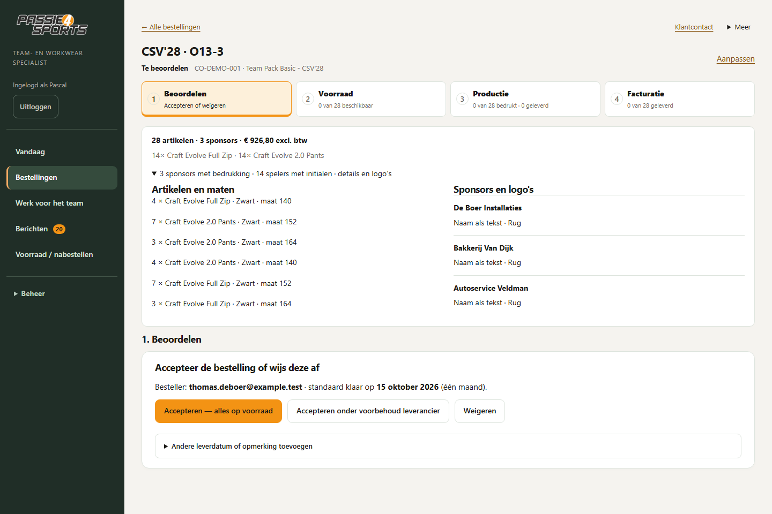Viewport: 772px width, 514px height.
Task: Click the Passie4Sports logo
Action: tap(52, 25)
